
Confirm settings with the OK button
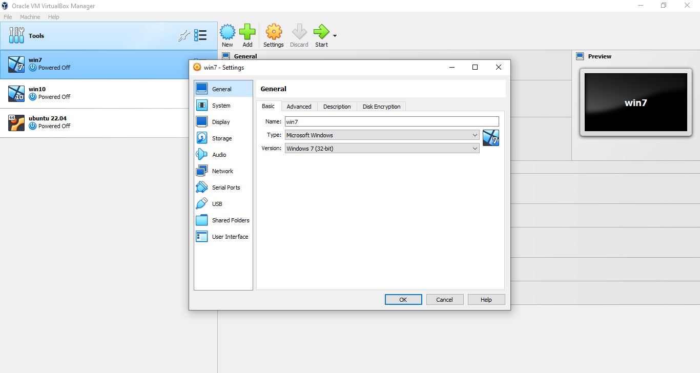pos(403,300)
